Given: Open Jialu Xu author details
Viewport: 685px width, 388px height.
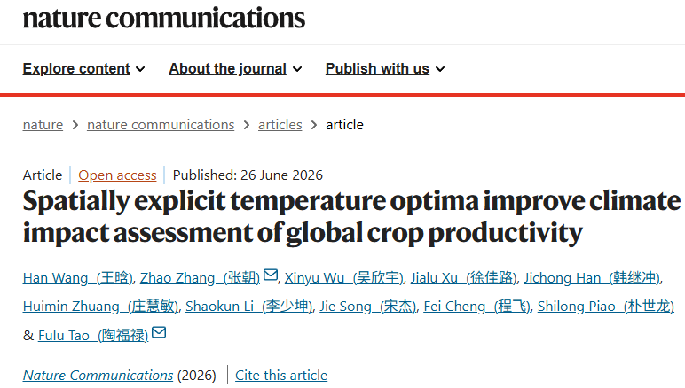Looking at the screenshot, I should pyautogui.click(x=464, y=277).
